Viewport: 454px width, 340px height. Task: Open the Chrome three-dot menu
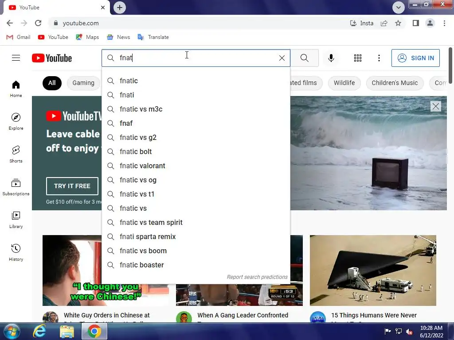coord(444,23)
